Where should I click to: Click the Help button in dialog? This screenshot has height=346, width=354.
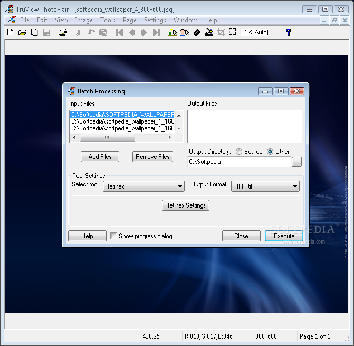click(87, 236)
